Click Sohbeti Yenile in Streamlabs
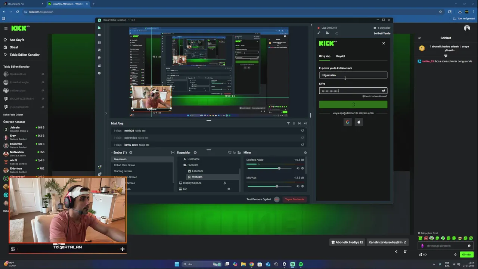 (x=382, y=33)
